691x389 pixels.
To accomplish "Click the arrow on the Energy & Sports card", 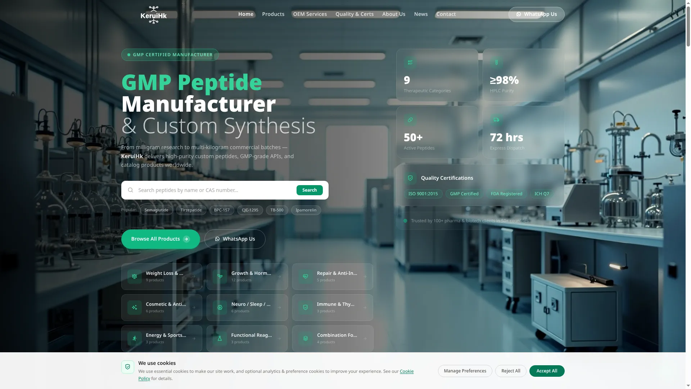I will [x=194, y=339].
